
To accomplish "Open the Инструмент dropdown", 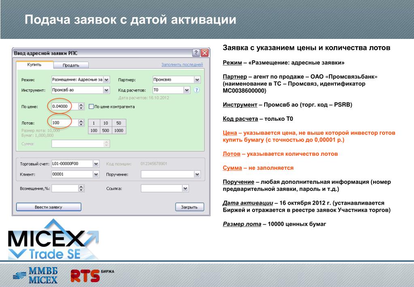I will tap(106, 90).
